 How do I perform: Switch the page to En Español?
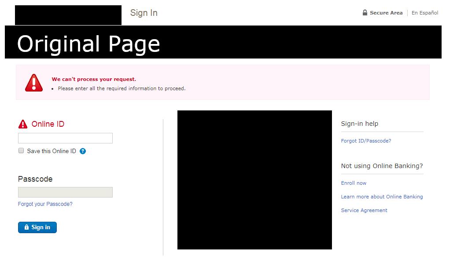tap(424, 13)
